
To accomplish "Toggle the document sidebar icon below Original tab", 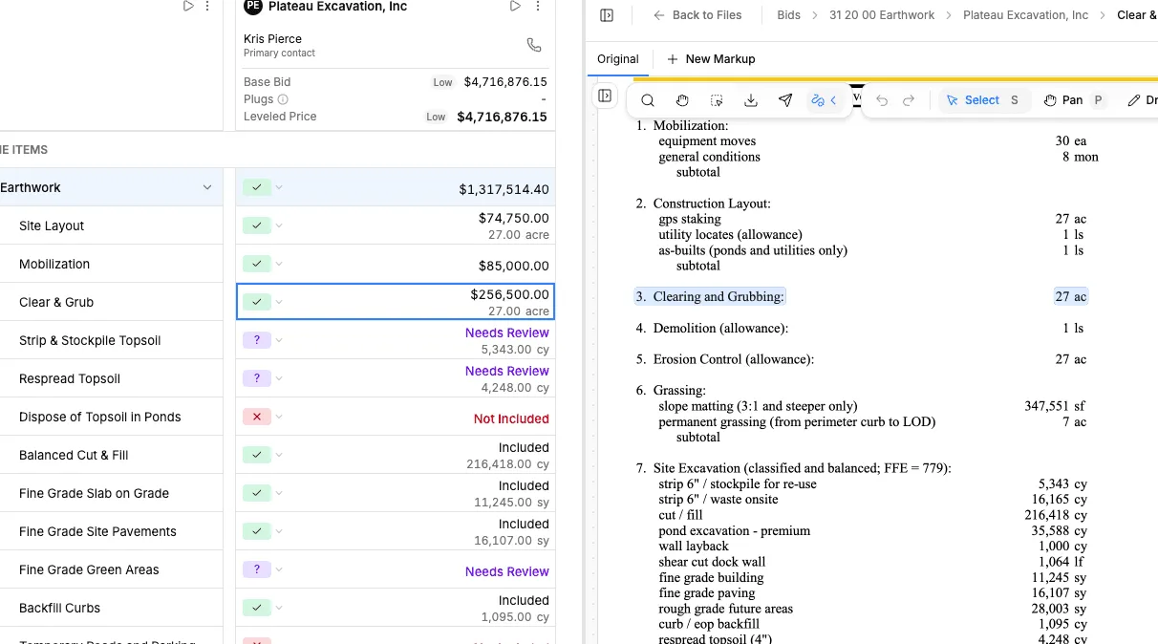I will point(605,96).
